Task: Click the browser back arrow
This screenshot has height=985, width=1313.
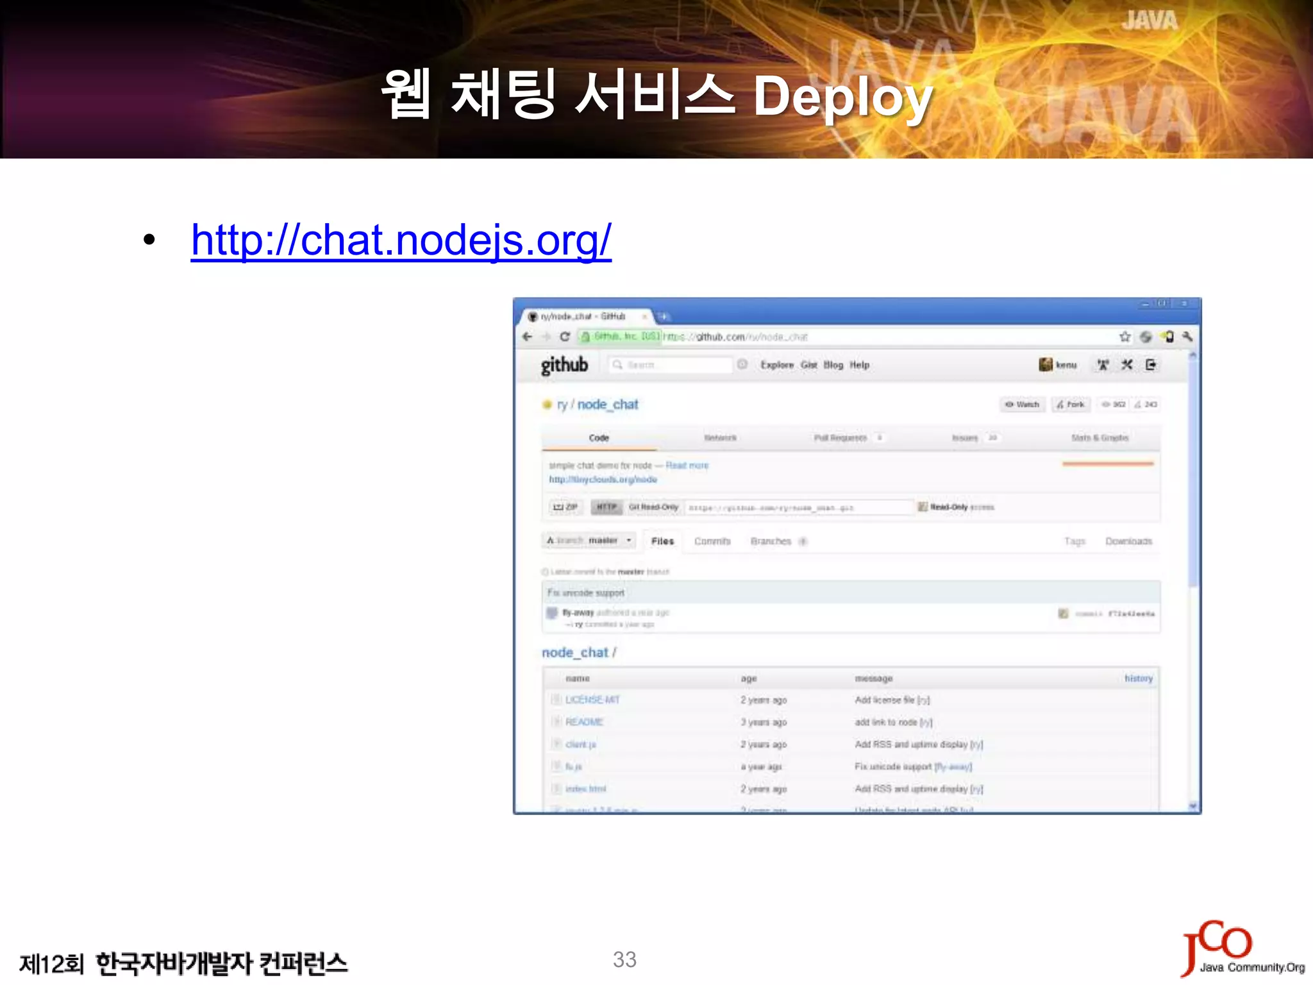Action: (528, 337)
